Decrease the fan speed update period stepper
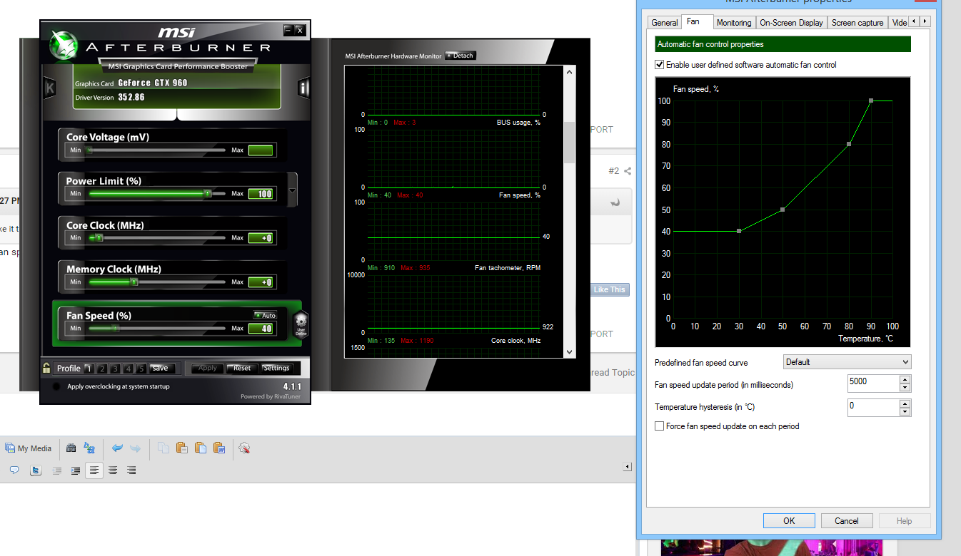This screenshot has height=556, width=961. 905,388
